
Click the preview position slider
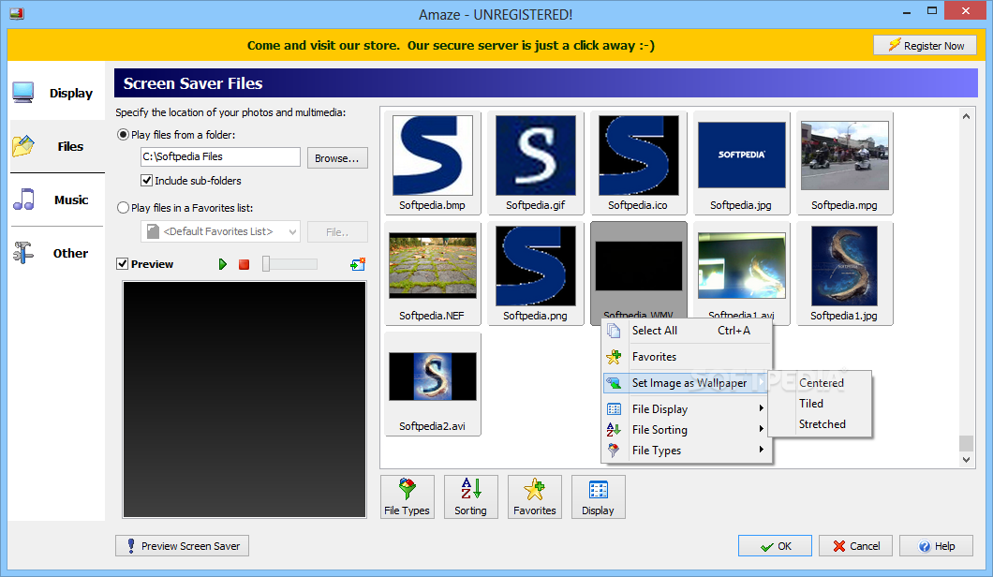click(x=290, y=264)
